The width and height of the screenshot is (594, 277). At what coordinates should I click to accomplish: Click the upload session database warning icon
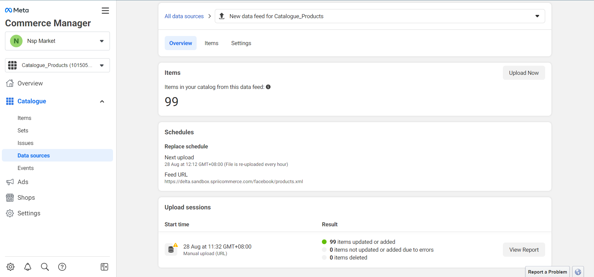171,249
